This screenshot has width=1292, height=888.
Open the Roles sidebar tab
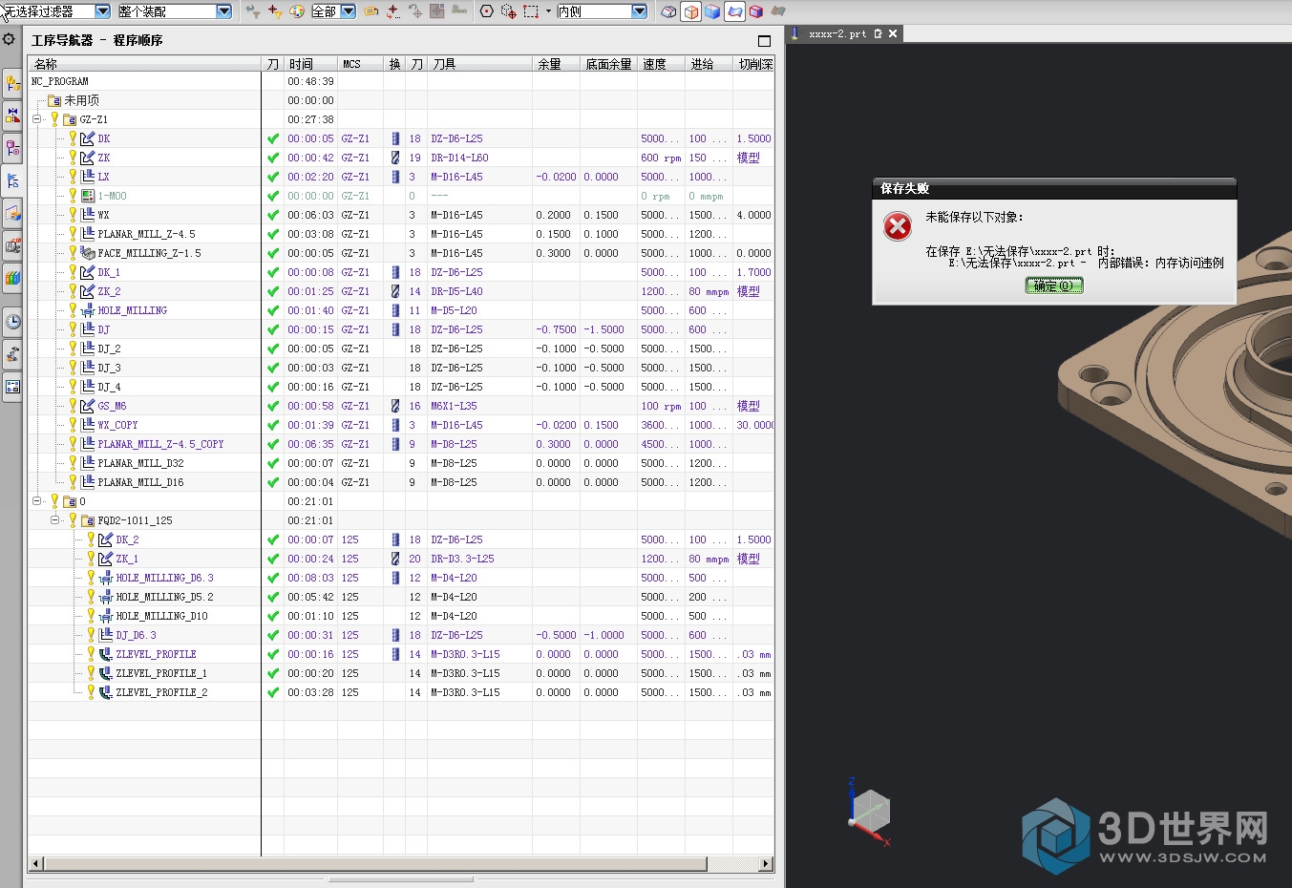(x=12, y=387)
